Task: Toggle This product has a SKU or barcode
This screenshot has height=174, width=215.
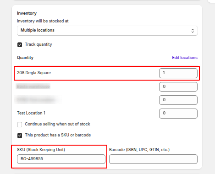Action: click(x=20, y=136)
